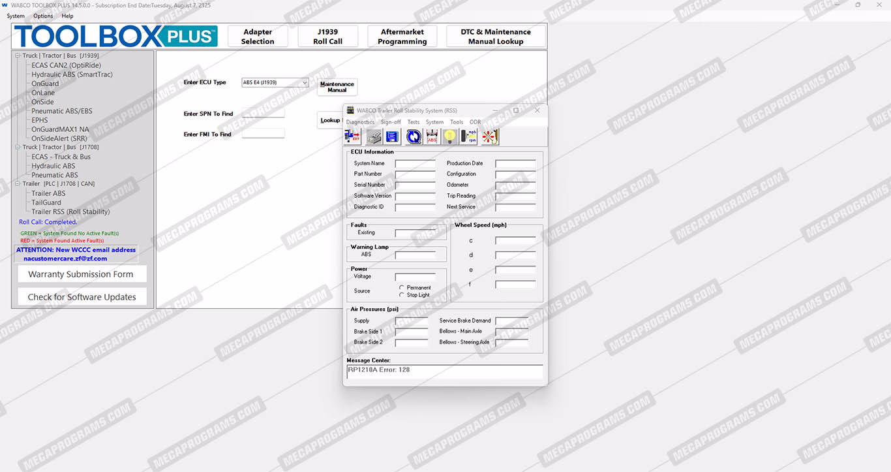891x472 pixels.
Task: Open the System menu in the main window
Action: point(16,16)
